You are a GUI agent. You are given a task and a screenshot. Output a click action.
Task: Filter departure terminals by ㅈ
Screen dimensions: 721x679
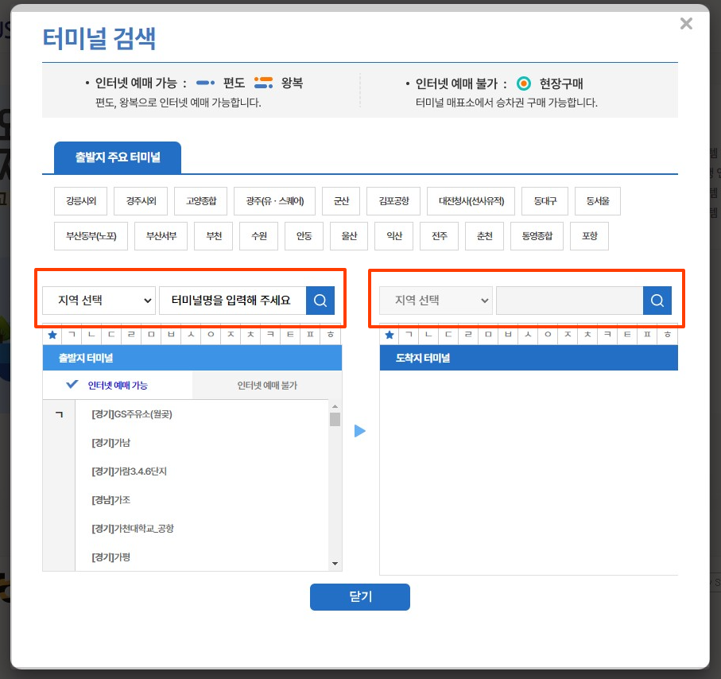tap(231, 335)
